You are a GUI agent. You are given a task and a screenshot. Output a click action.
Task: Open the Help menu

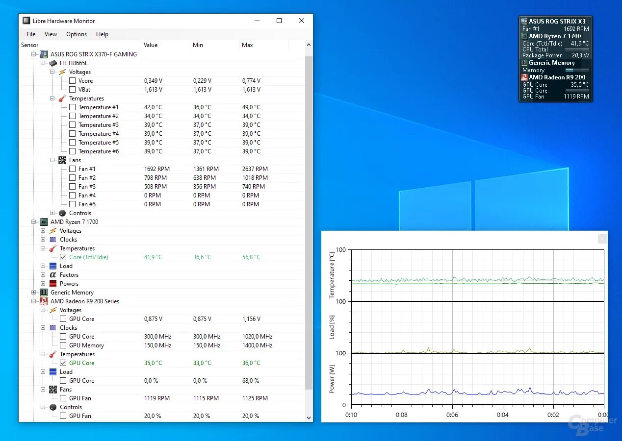pos(102,34)
